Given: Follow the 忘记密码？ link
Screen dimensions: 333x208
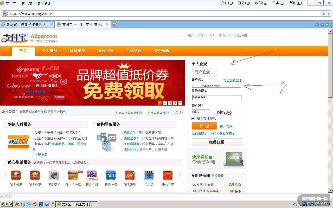Looking at the screenshot, I should pos(199,134).
